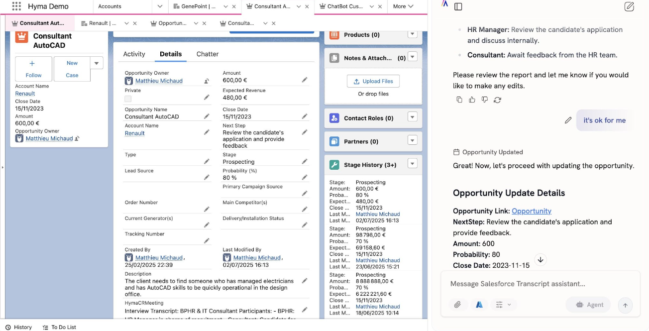Edit the Opportunity Name pencil icon
This screenshot has height=331, width=649.
point(207,116)
